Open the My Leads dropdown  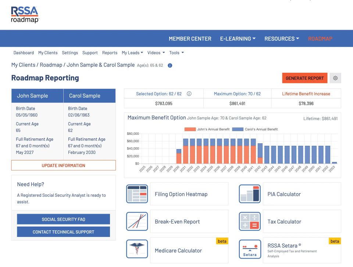tap(132, 53)
